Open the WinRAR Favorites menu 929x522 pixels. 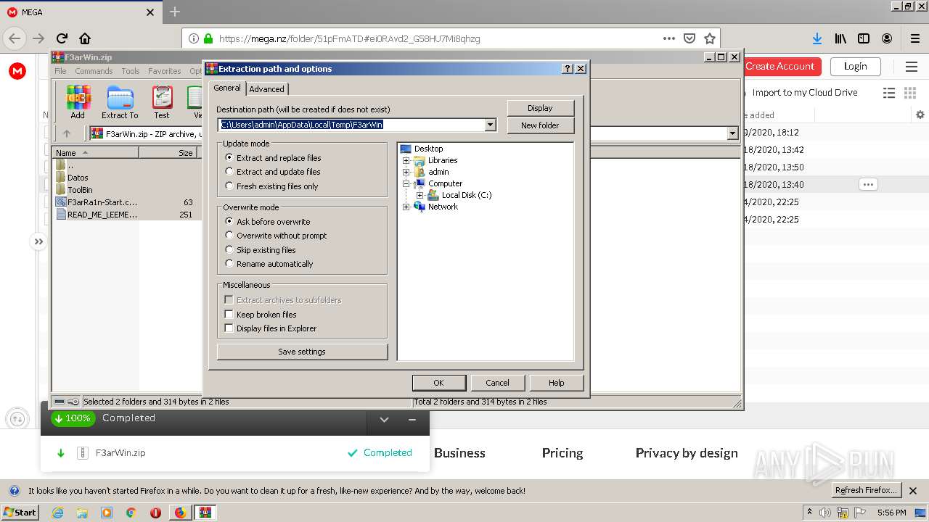point(165,71)
